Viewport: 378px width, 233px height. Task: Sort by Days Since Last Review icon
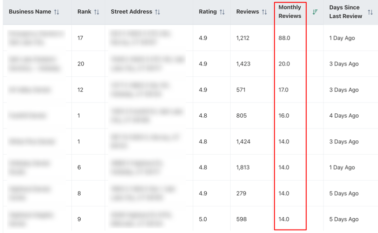pyautogui.click(x=370, y=12)
